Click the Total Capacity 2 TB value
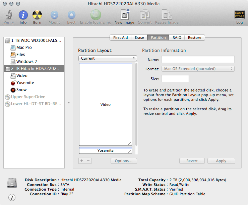248x205 pixels. click(198, 180)
